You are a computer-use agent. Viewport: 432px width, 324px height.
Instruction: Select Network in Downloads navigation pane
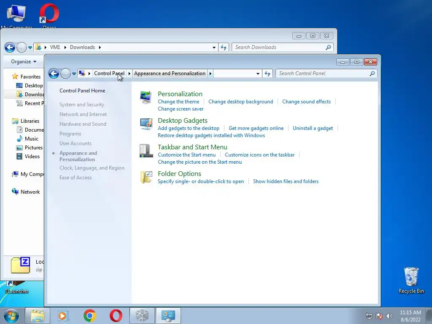[x=26, y=192]
